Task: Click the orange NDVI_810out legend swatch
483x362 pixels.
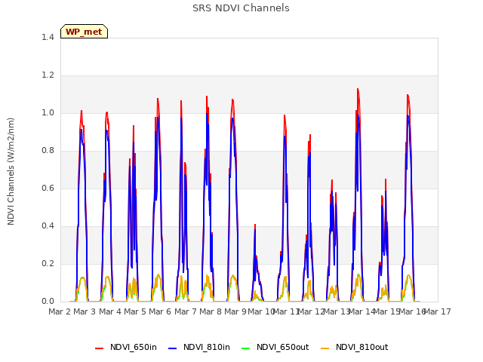Action: point(325,348)
